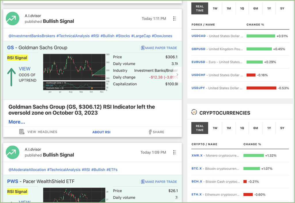Open the USDJPY forex pair
This screenshot has width=295, height=203.
coord(198,88)
